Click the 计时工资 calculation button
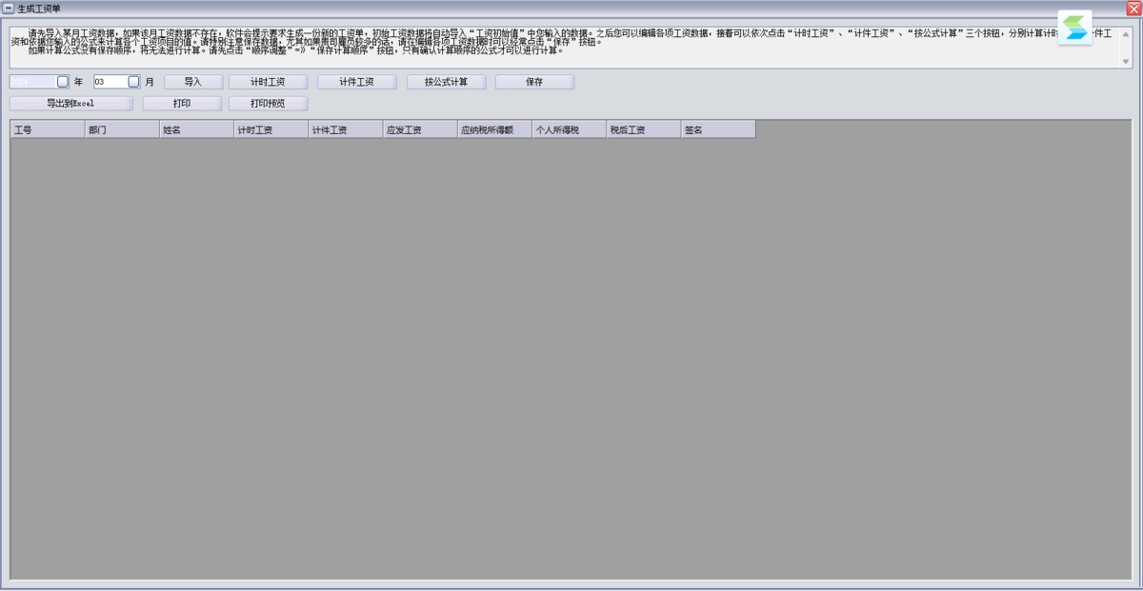Image resolution: width=1143 pixels, height=591 pixels. click(269, 82)
